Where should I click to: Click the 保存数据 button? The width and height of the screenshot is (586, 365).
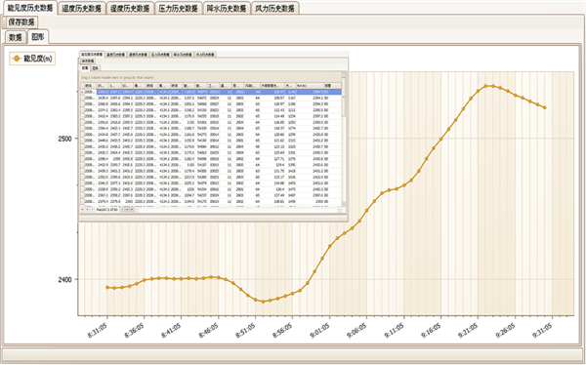tap(21, 22)
